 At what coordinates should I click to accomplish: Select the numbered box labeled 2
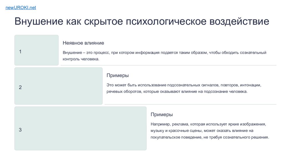pos(58,86)
